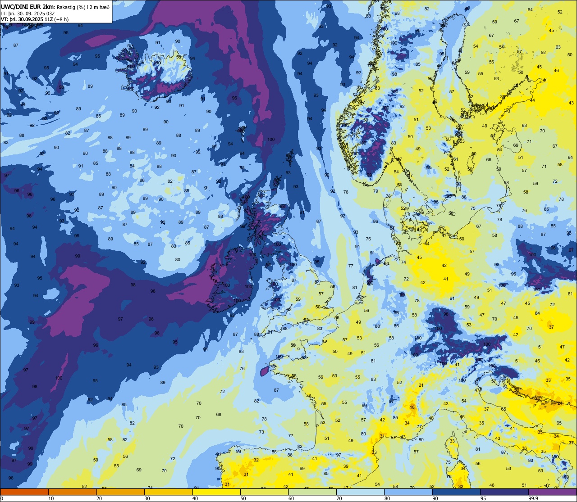The width and height of the screenshot is (577, 502).
Task: Click the navy 95–99.9 legend swatch
Action: pyautogui.click(x=504, y=492)
